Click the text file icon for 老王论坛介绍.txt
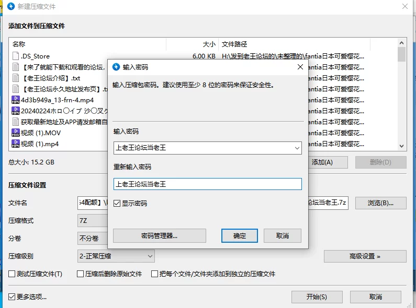 pos(16,78)
